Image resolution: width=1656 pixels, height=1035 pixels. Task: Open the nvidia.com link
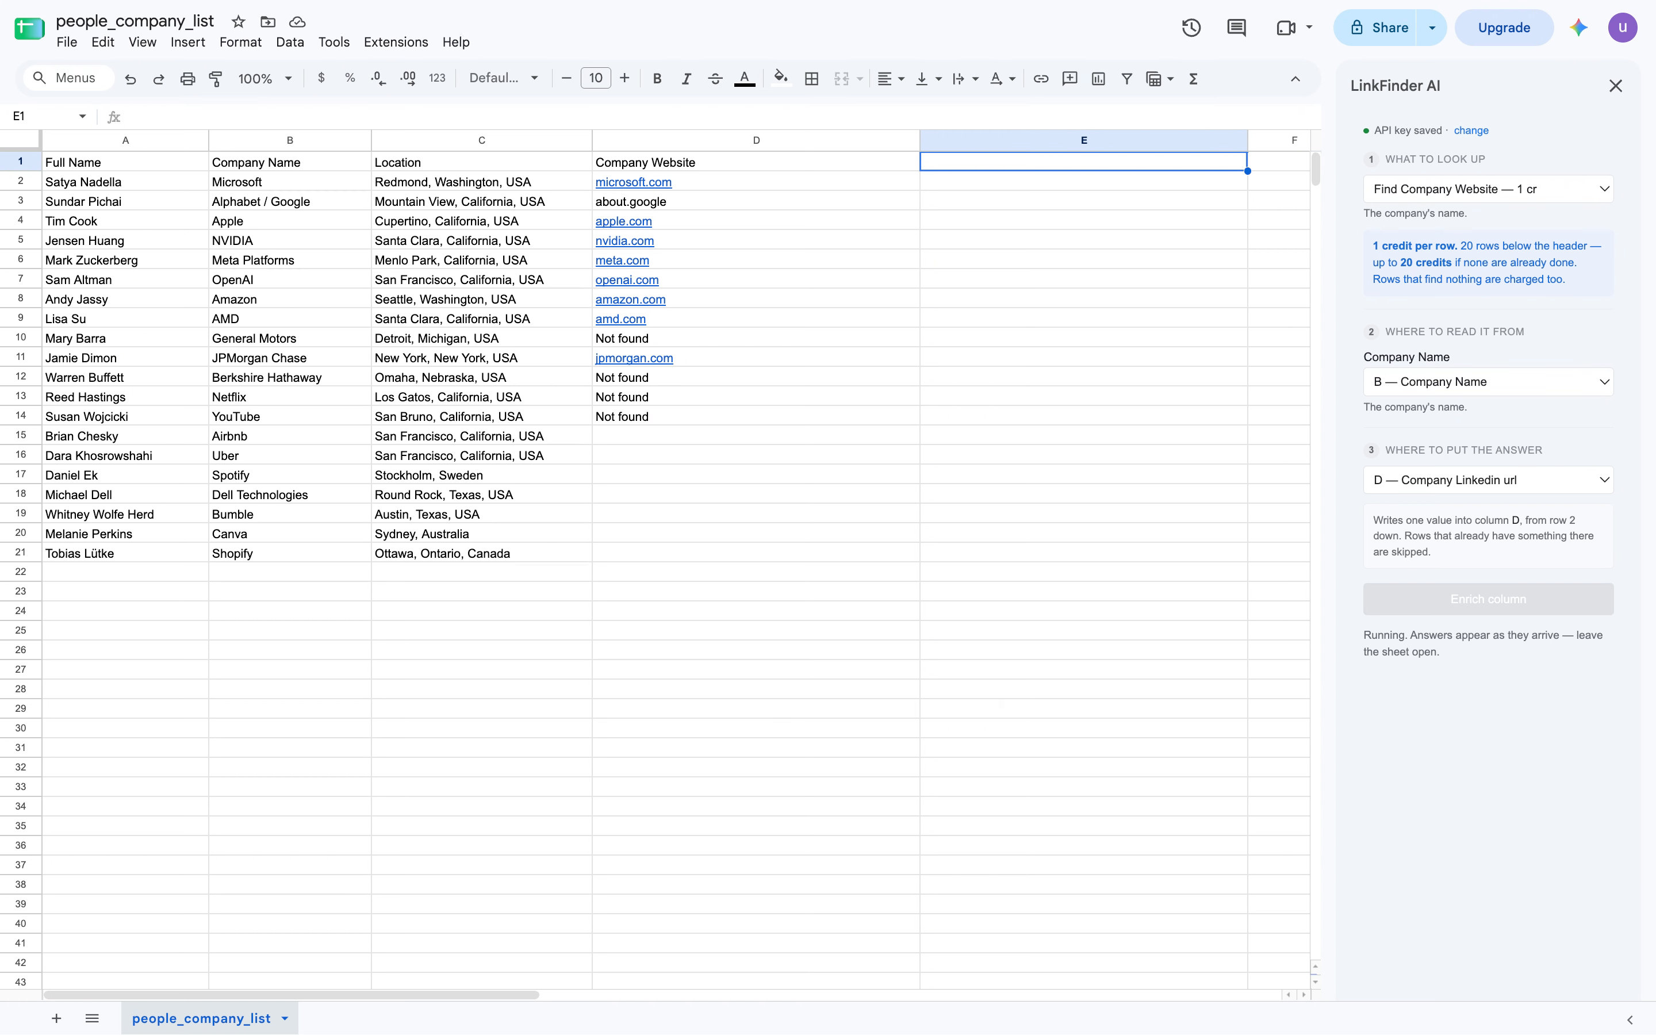pos(624,241)
